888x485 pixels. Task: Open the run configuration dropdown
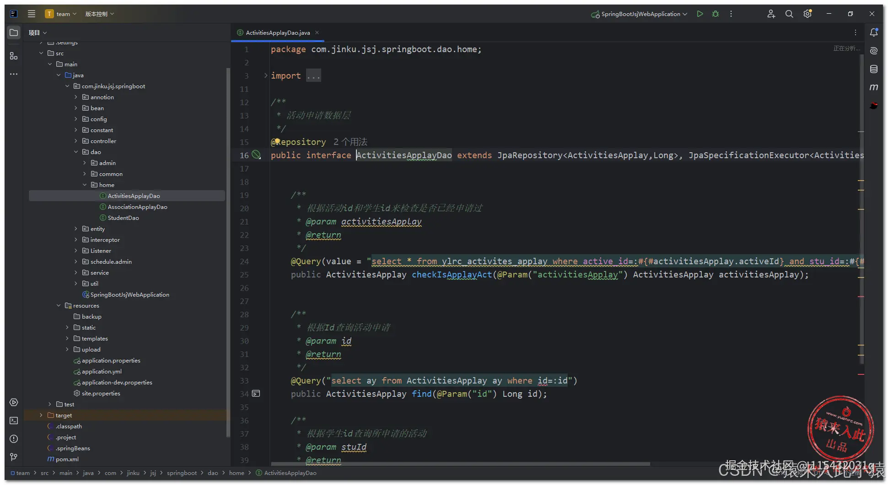click(639, 14)
